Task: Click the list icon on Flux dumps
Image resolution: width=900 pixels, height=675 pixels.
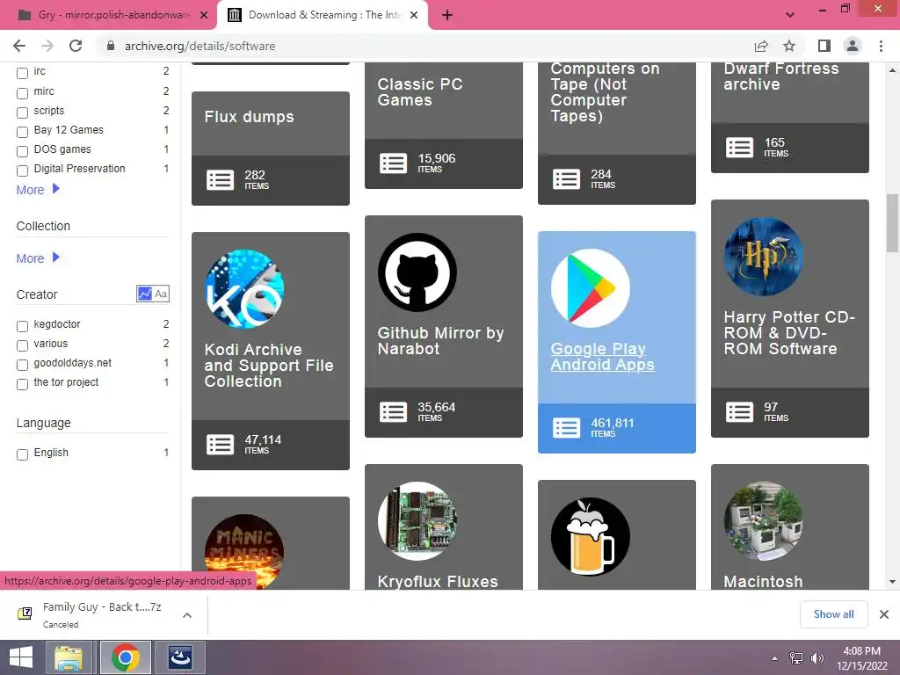Action: tap(220, 179)
